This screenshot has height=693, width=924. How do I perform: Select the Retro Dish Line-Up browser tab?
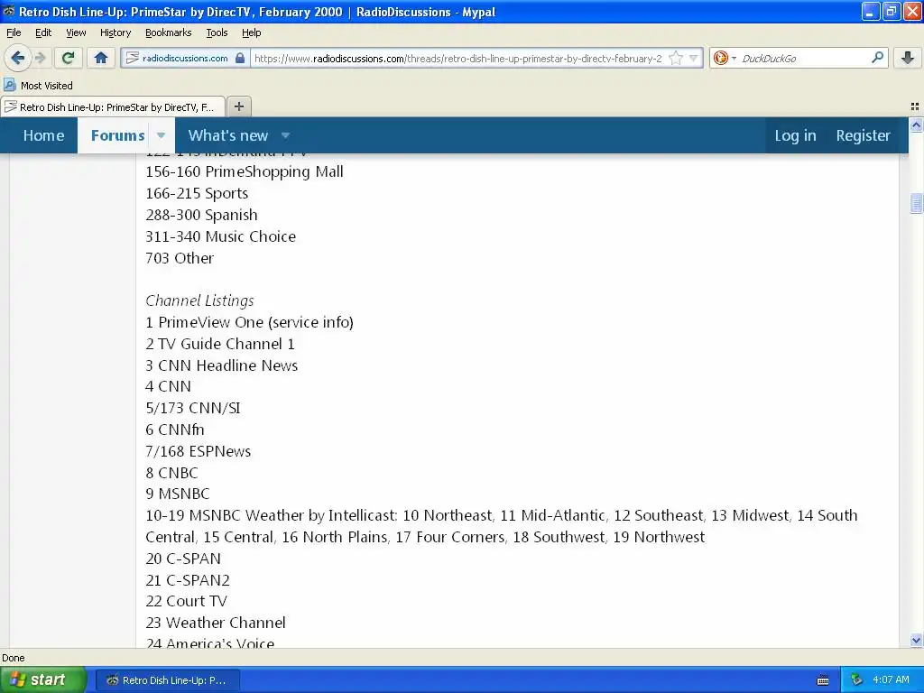(x=113, y=106)
